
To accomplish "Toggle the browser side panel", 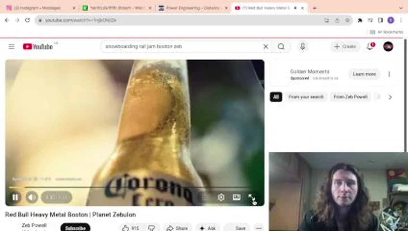I will pyautogui.click(x=380, y=20).
